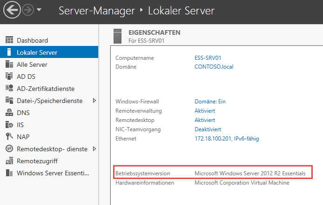
Task: Click the AD DS sidebar icon
Action: pyautogui.click(x=9, y=76)
